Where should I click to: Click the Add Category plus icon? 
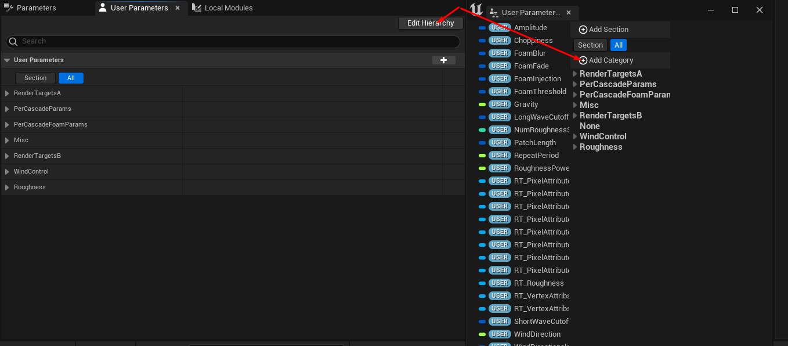coord(583,60)
